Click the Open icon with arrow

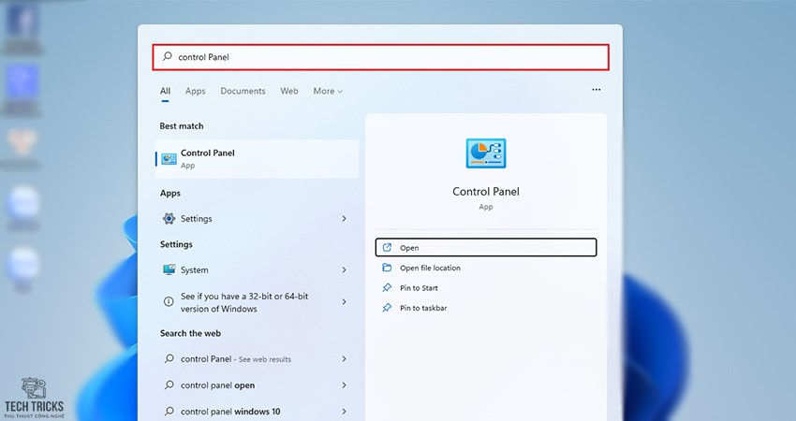click(x=387, y=248)
